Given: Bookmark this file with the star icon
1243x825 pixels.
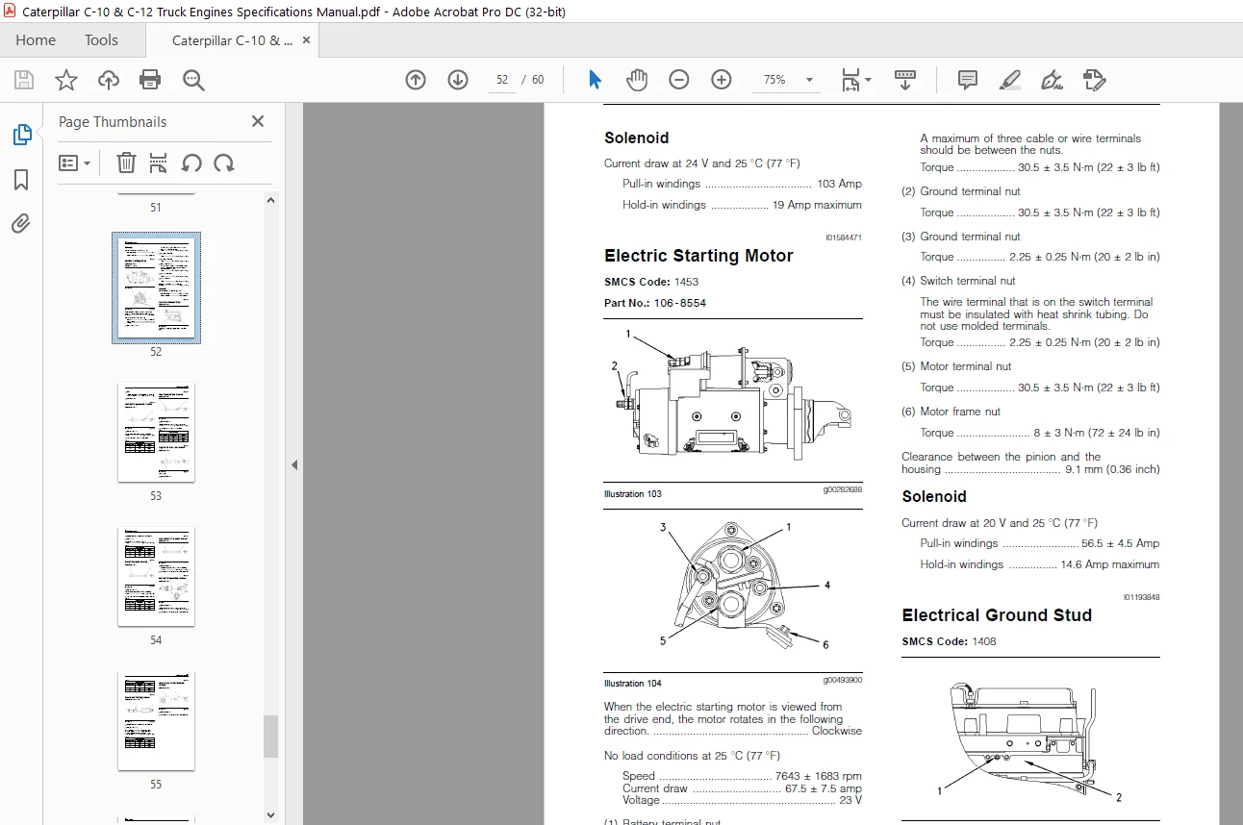Looking at the screenshot, I should point(65,80).
